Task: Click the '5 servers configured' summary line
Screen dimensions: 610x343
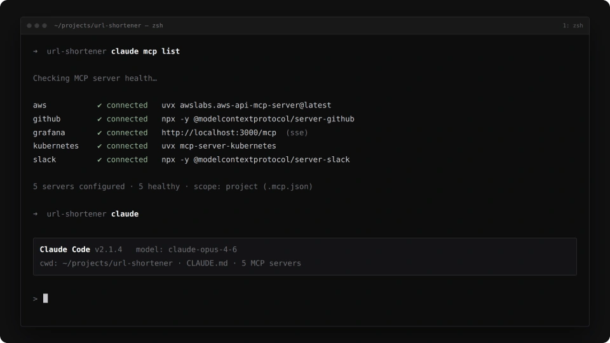Action: click(173, 187)
